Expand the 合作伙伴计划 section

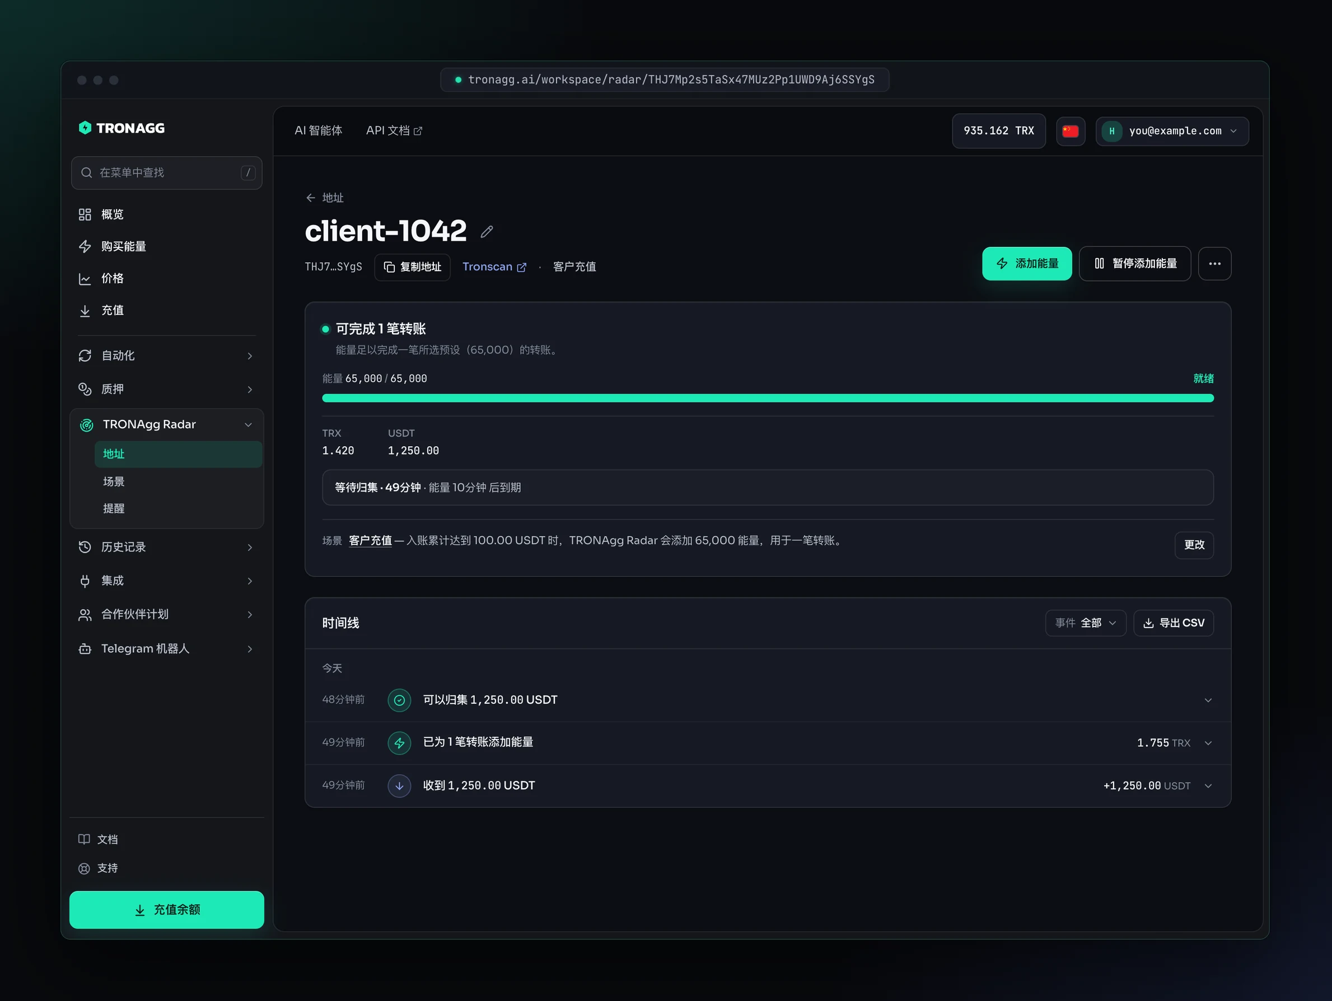[166, 614]
